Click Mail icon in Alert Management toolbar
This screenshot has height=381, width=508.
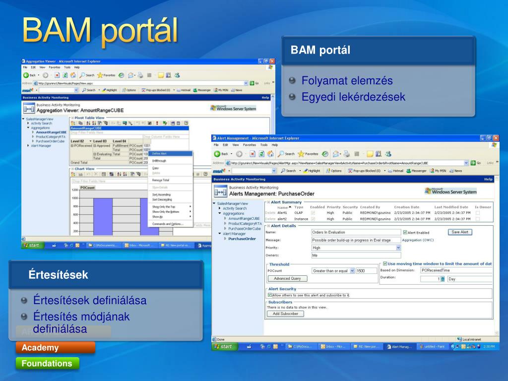click(x=336, y=154)
